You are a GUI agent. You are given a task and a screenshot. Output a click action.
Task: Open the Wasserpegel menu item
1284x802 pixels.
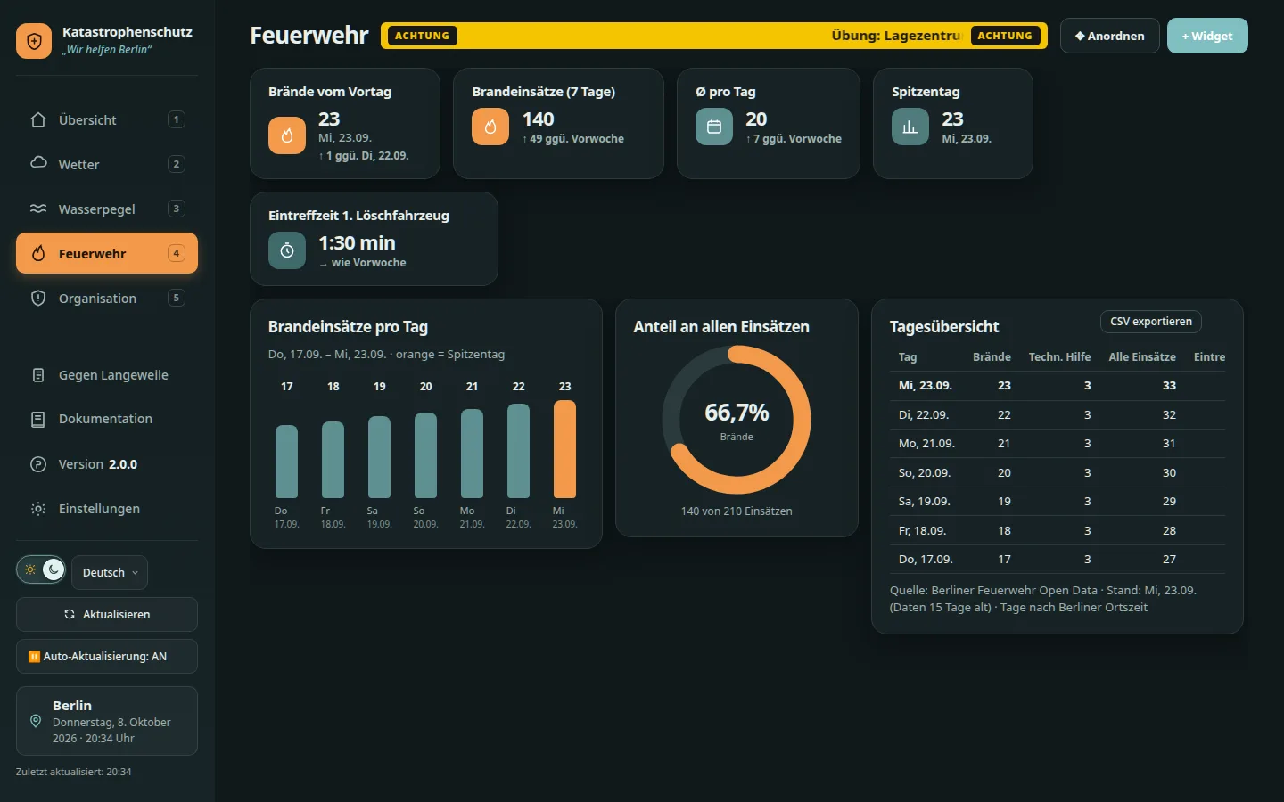pyautogui.click(x=107, y=209)
